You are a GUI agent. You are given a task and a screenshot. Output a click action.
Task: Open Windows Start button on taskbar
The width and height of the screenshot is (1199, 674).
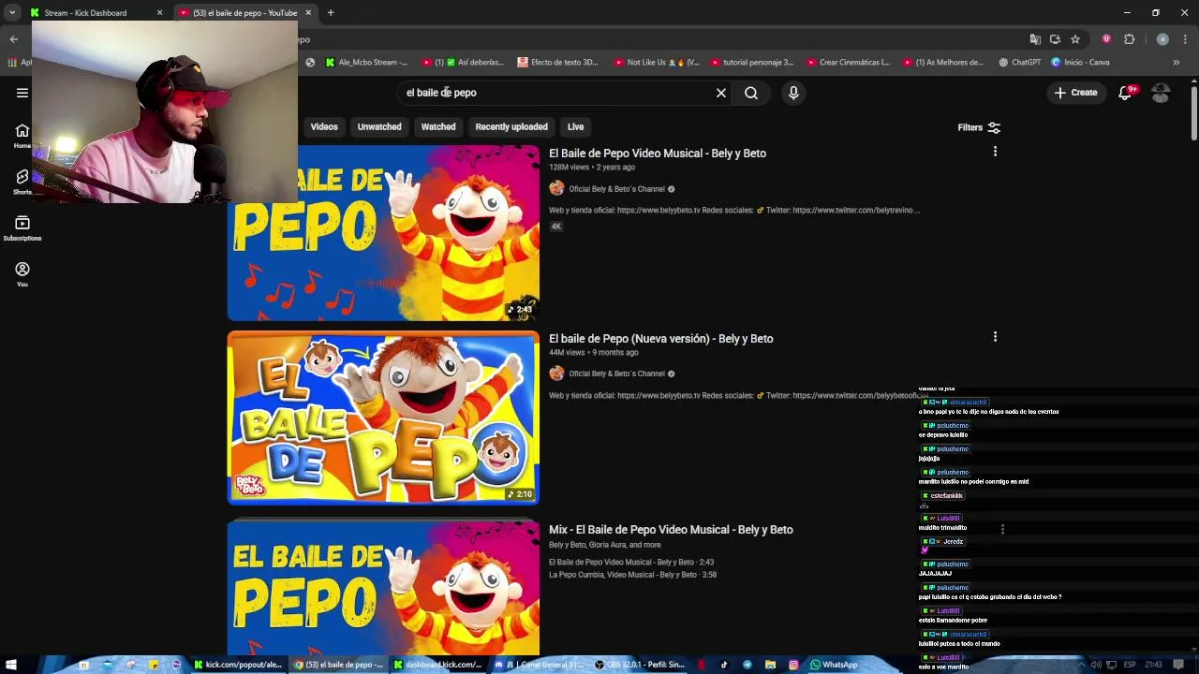(x=11, y=665)
